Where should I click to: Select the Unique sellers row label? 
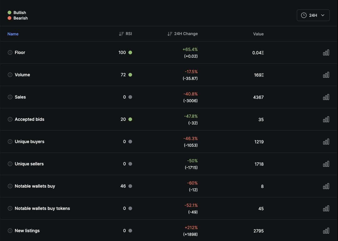(29, 164)
